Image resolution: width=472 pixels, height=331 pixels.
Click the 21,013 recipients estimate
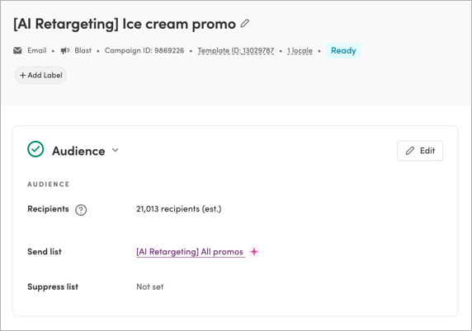coord(179,209)
